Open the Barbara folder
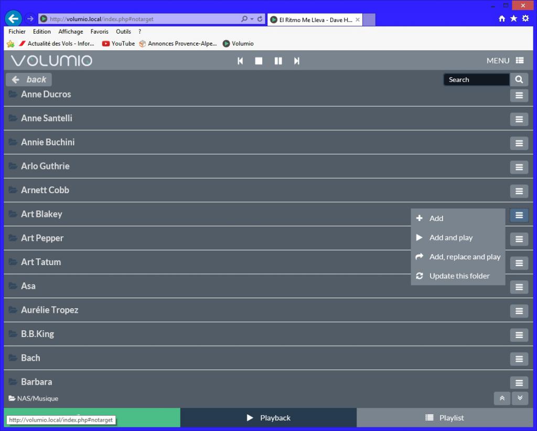Screen dimensions: 537x431 tap(36, 382)
